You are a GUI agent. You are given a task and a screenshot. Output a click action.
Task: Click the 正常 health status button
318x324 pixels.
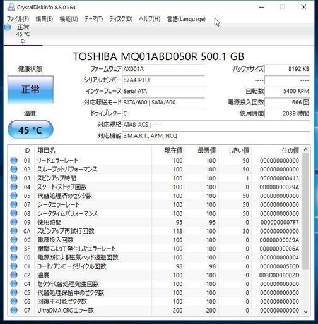tap(30, 89)
